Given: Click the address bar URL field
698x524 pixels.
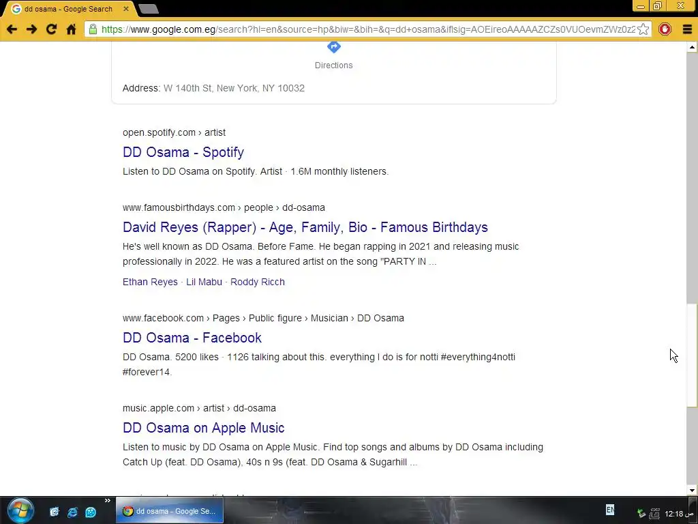Looking at the screenshot, I should 367,29.
